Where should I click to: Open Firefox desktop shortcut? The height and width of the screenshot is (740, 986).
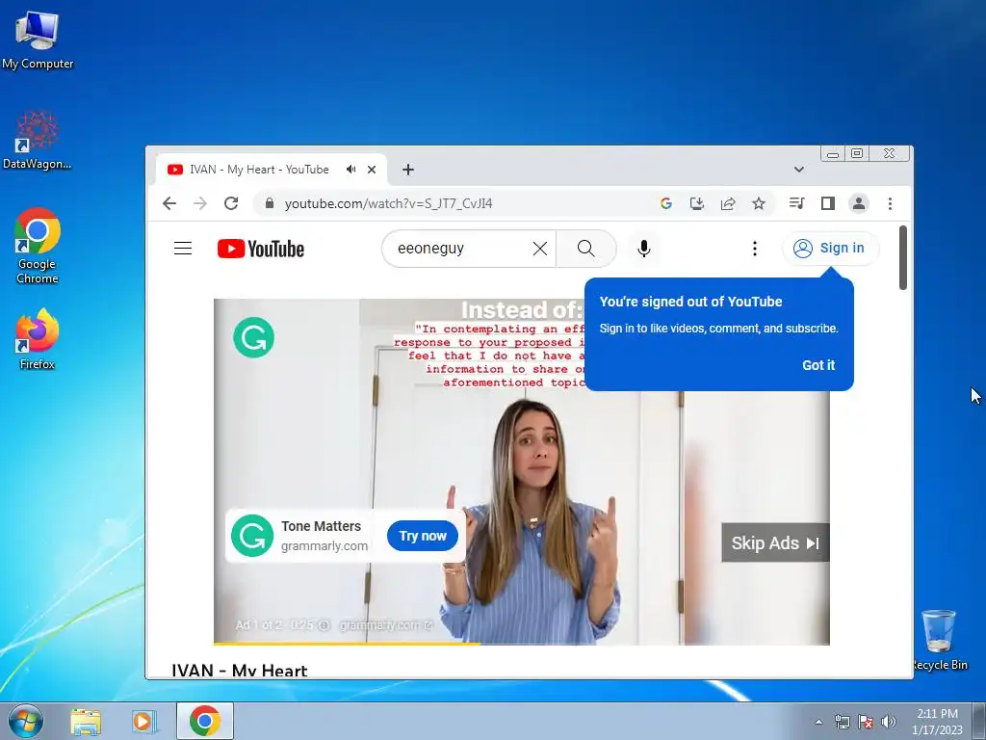coord(38,340)
